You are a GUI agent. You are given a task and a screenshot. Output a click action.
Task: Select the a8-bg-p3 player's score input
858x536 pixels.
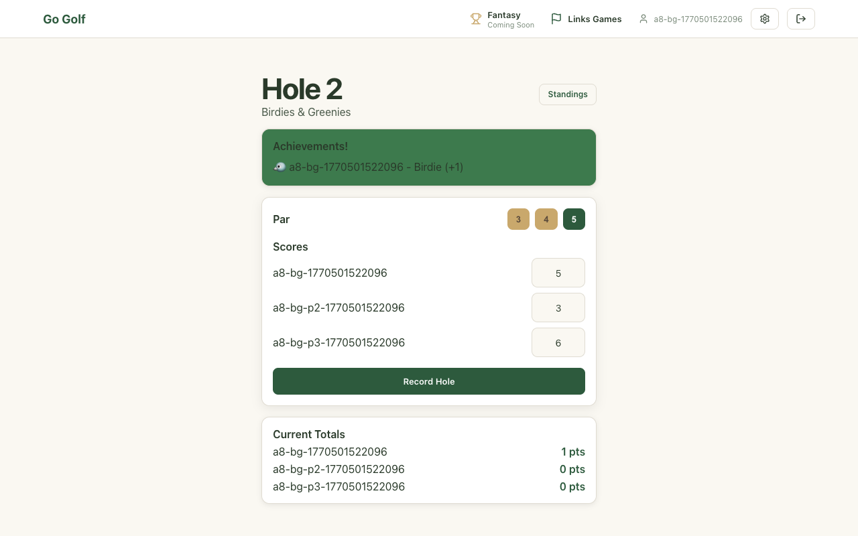[x=558, y=343]
